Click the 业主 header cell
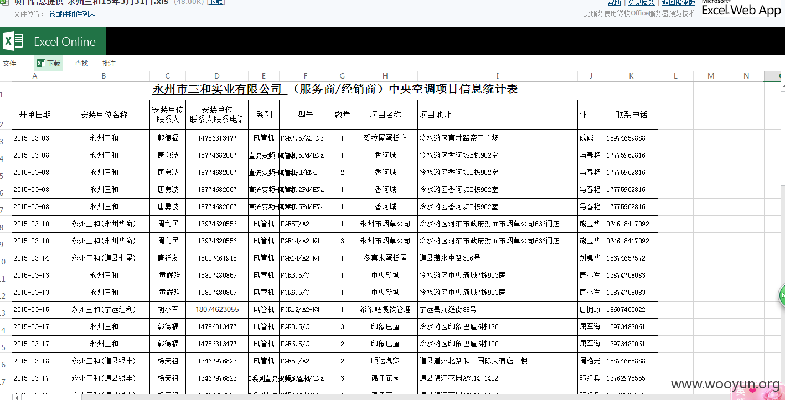 tap(591, 115)
